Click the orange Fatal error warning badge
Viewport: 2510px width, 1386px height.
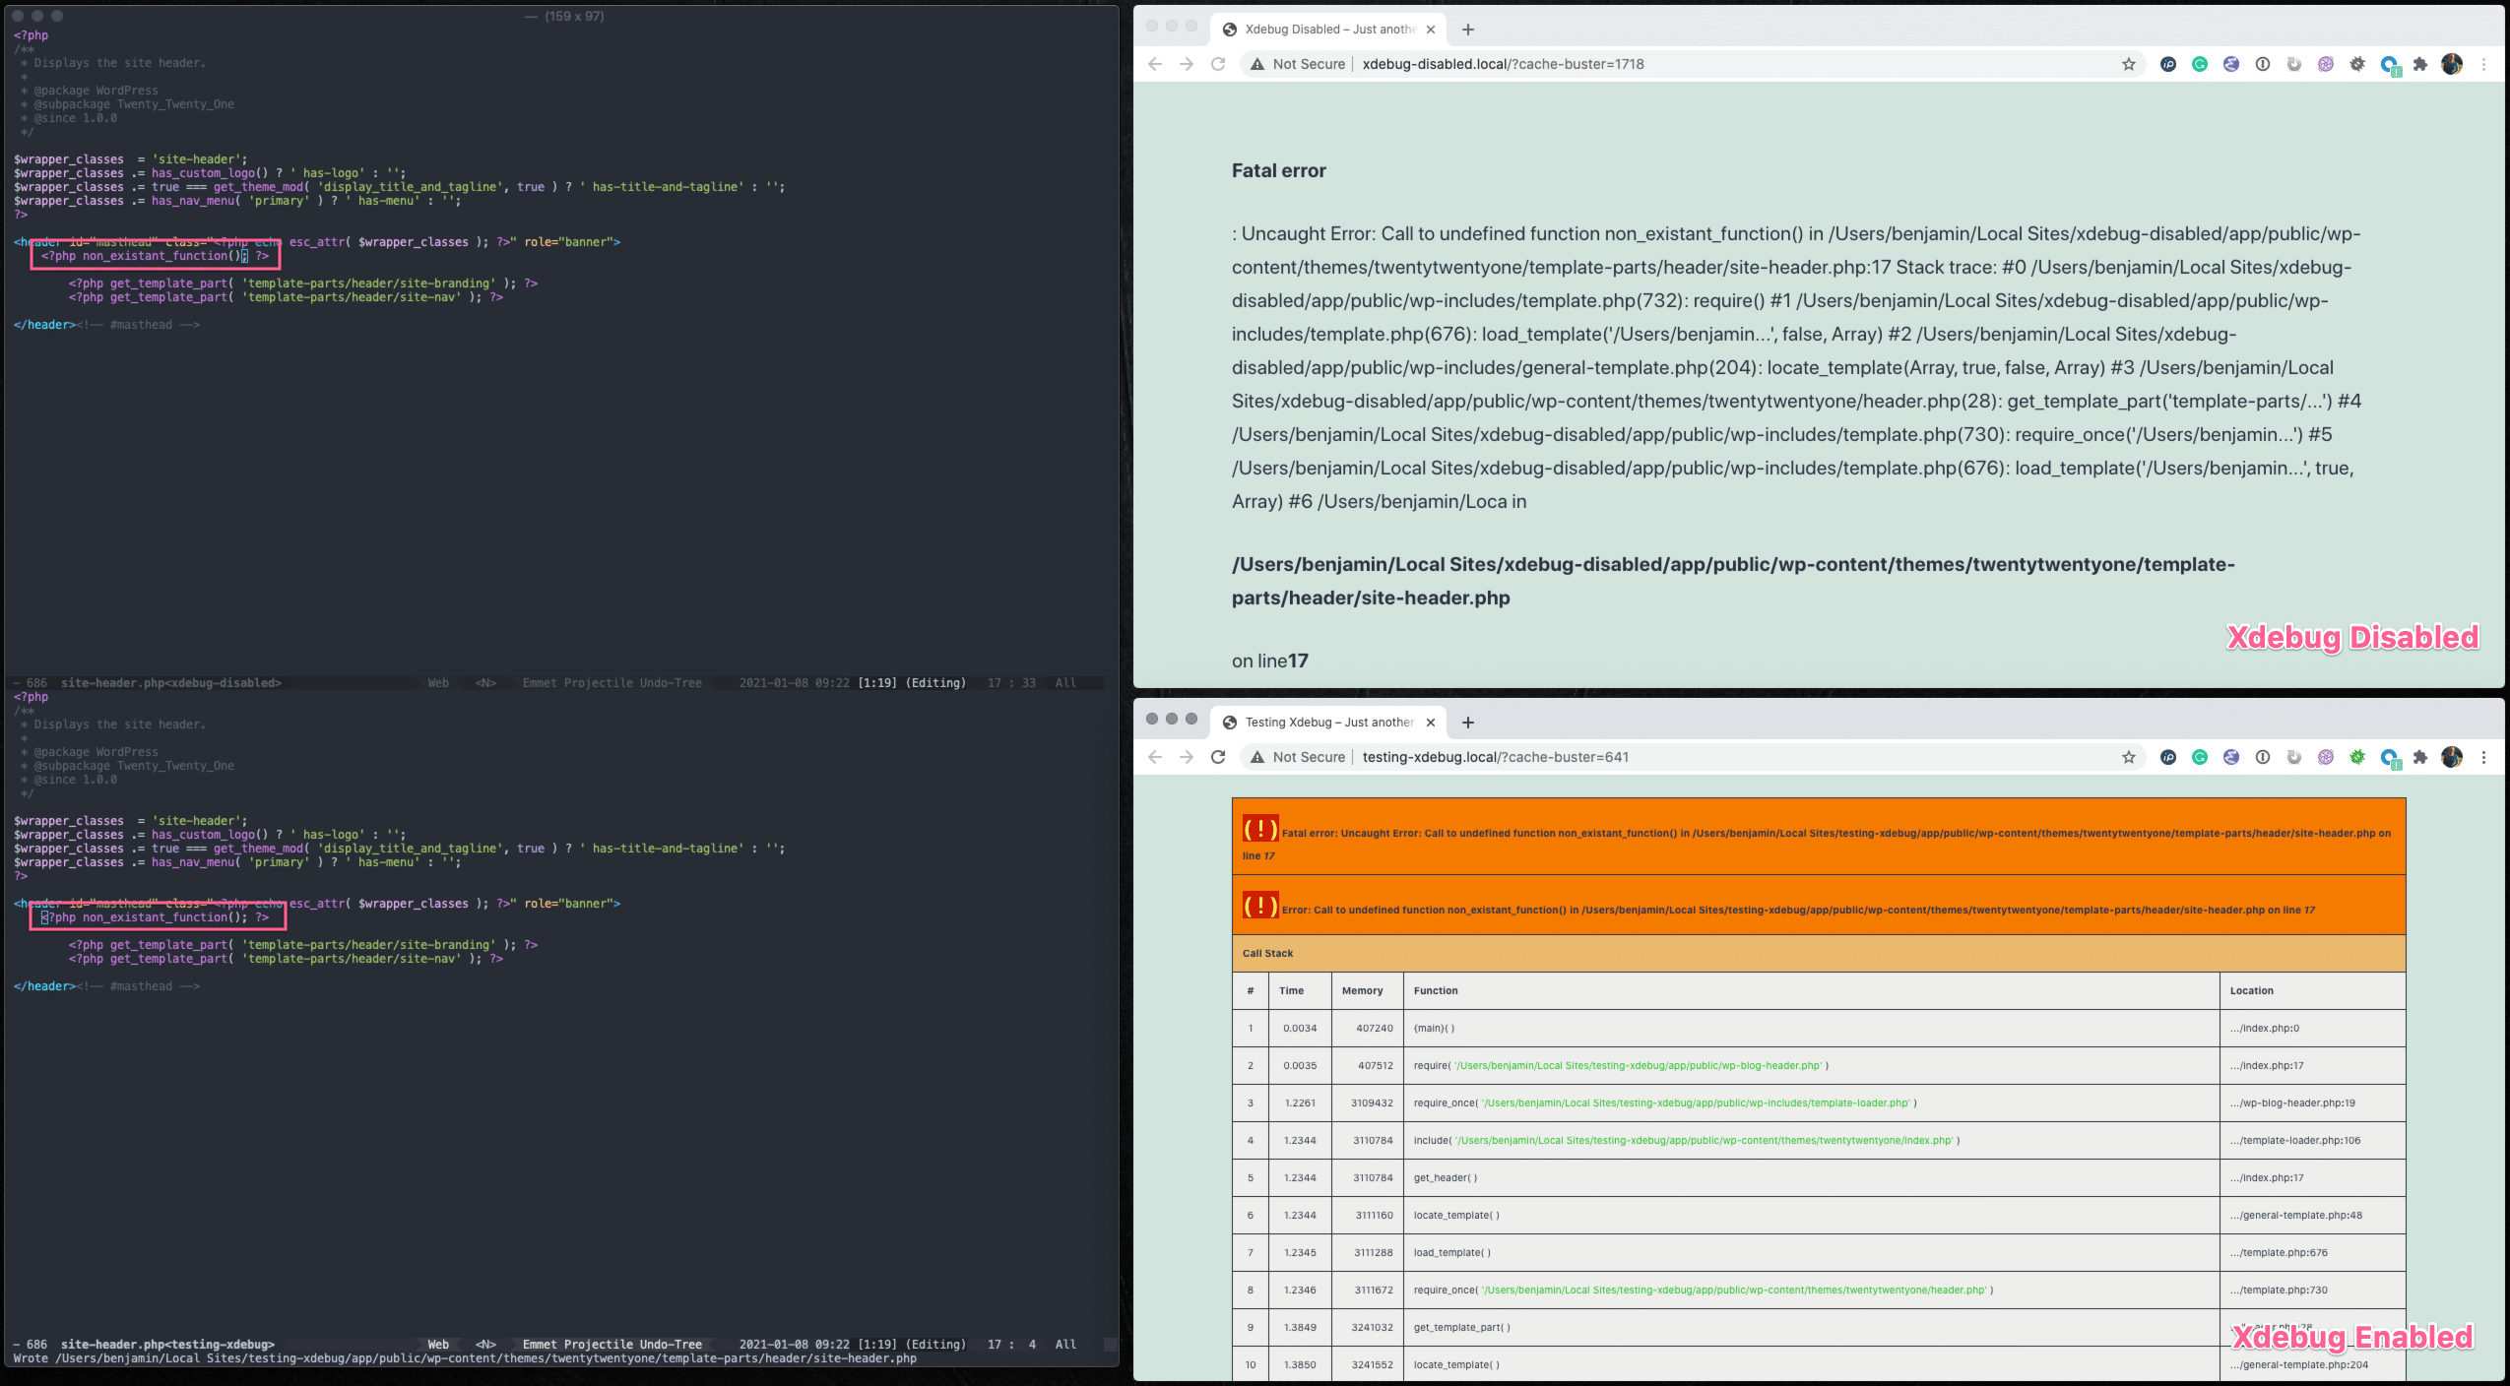(x=1259, y=829)
